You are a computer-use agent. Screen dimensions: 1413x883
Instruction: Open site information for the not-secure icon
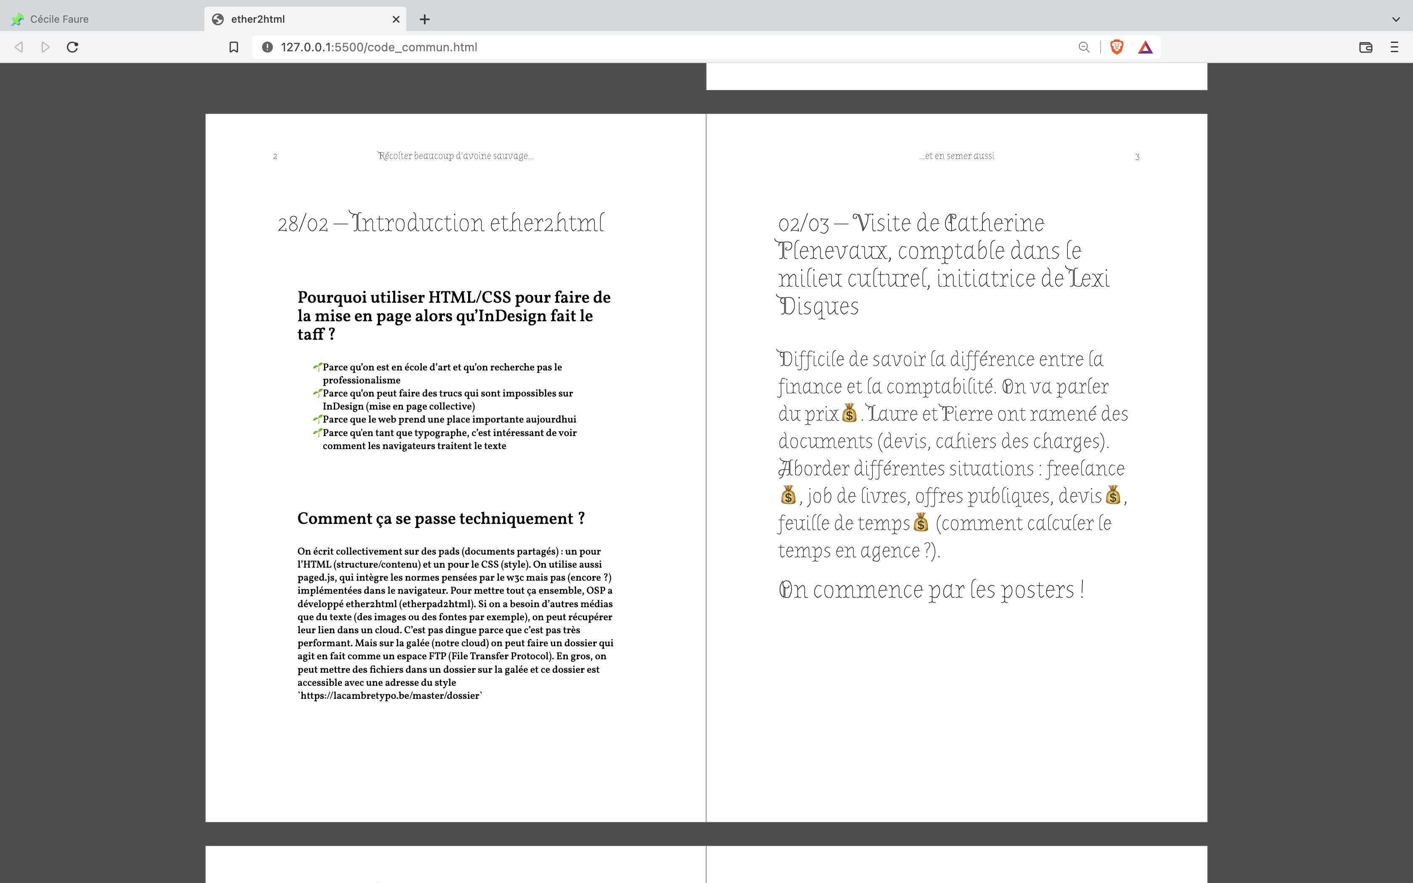pos(267,47)
